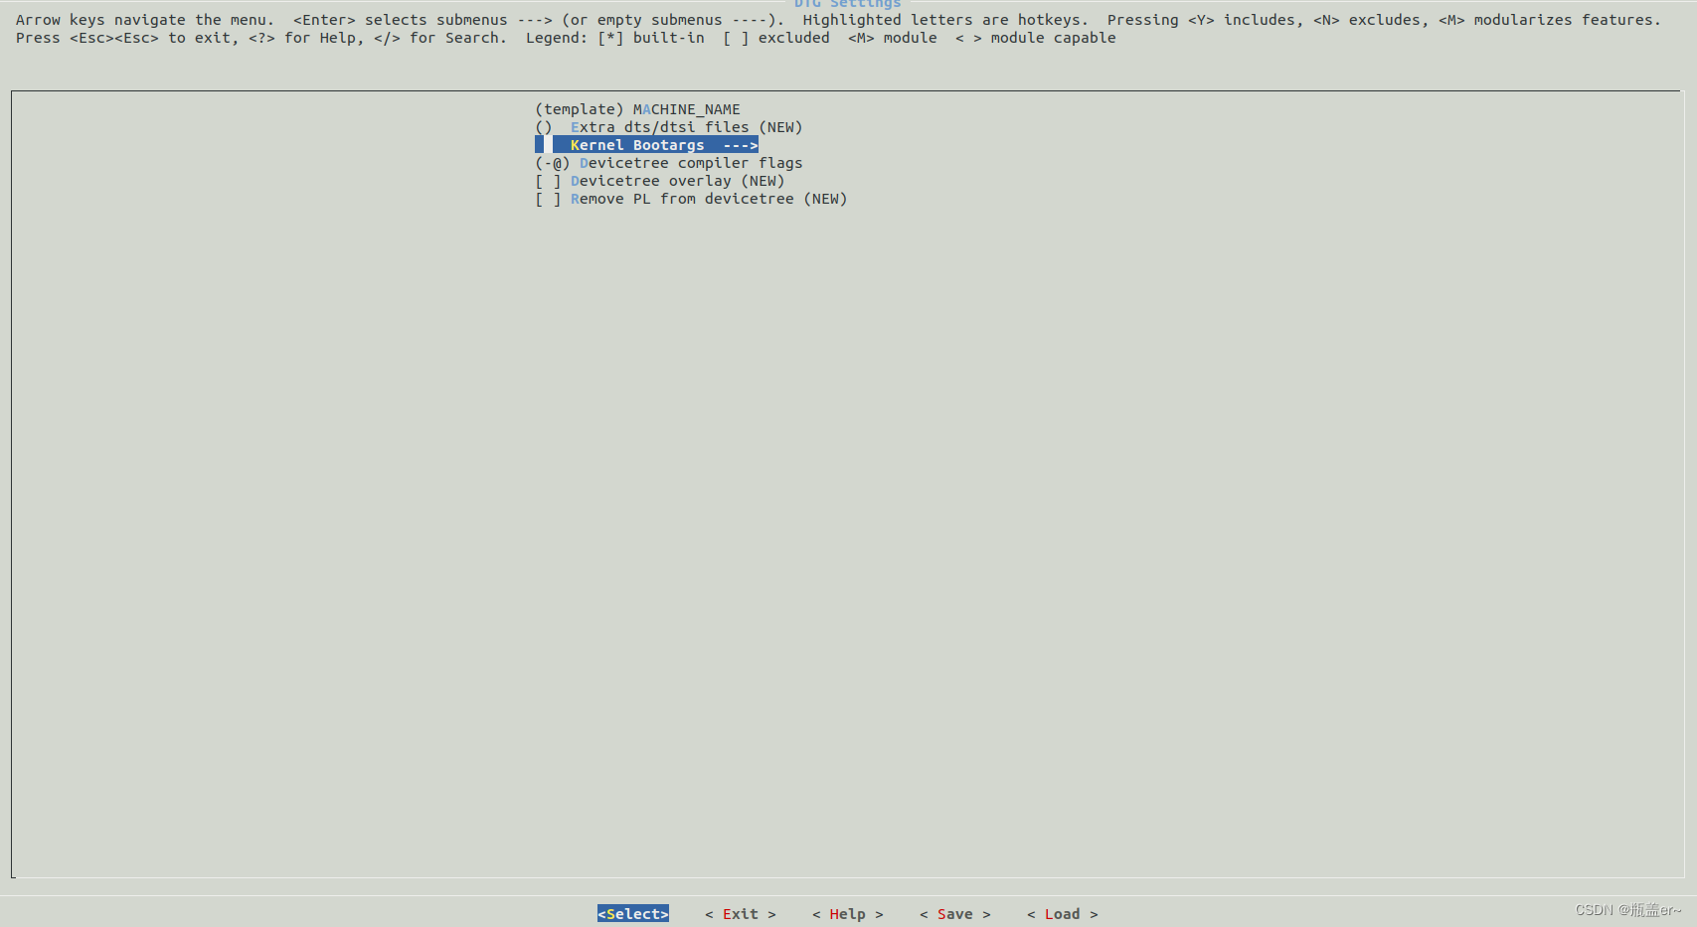The image size is (1697, 927).
Task: Click the Load button
Action: (1063, 914)
